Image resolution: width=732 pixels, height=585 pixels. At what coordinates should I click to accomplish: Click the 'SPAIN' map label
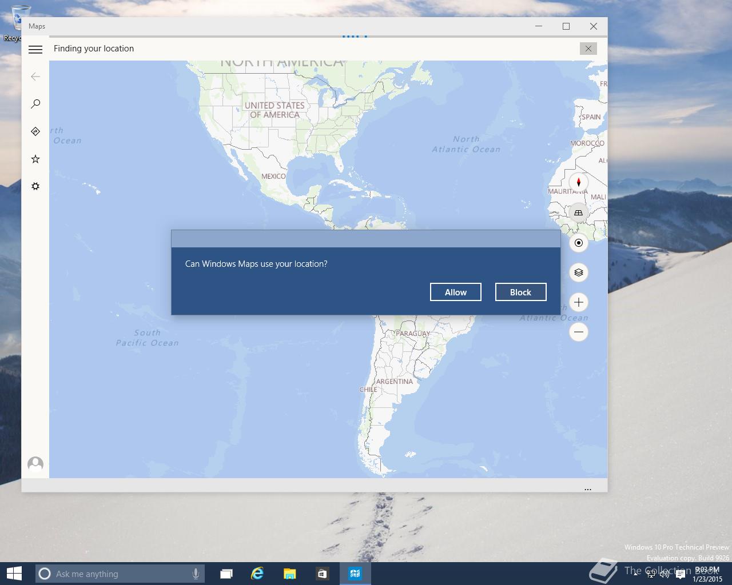[x=591, y=117]
